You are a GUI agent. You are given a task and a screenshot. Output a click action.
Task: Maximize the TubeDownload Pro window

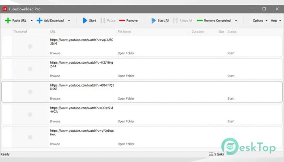264,9
